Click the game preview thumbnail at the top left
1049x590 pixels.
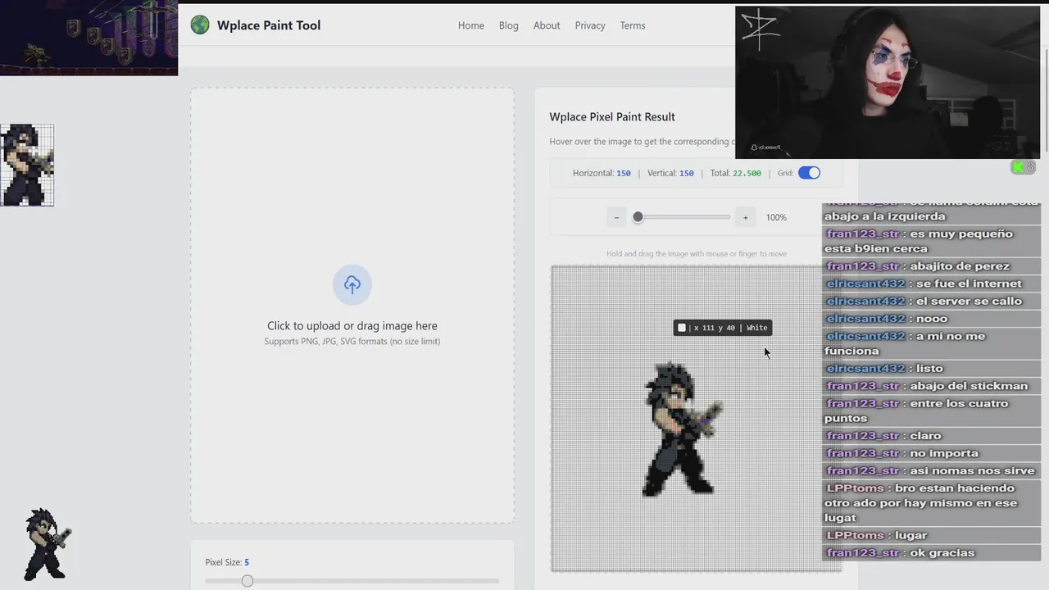pyautogui.click(x=89, y=38)
